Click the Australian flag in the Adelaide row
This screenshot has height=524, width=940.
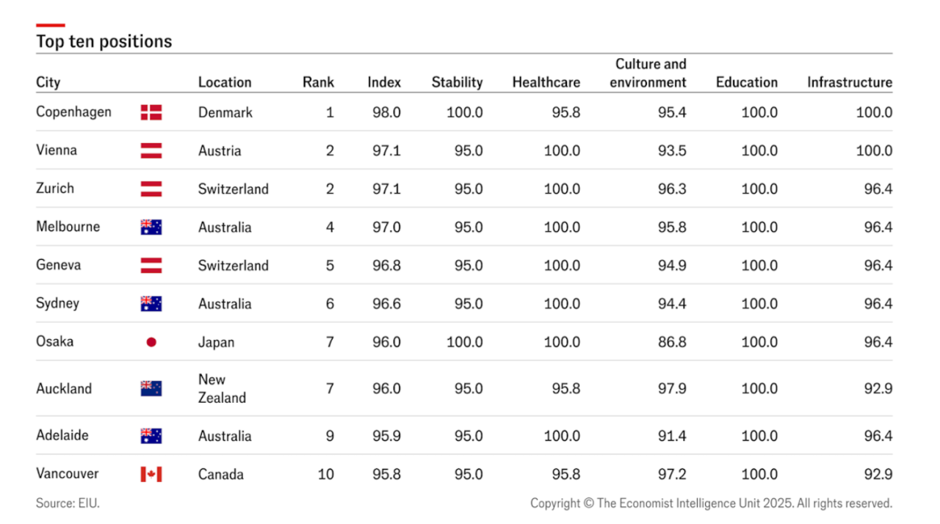click(x=151, y=436)
